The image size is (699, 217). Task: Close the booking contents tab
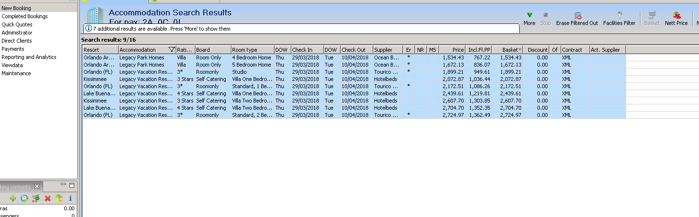point(37,186)
